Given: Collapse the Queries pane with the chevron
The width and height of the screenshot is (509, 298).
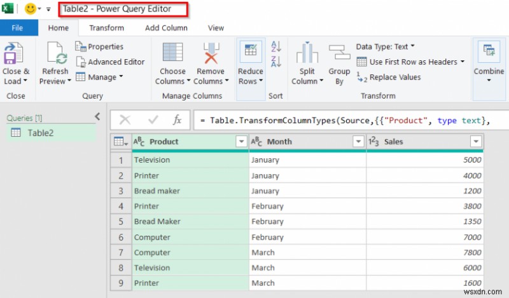Looking at the screenshot, I should 97,117.
